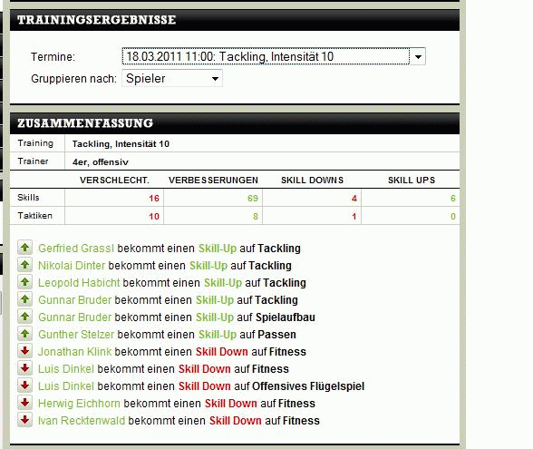Screen dimensions: 533x449
Task: Click green arrow icon beside Leopold Habicht
Action: click(24, 282)
